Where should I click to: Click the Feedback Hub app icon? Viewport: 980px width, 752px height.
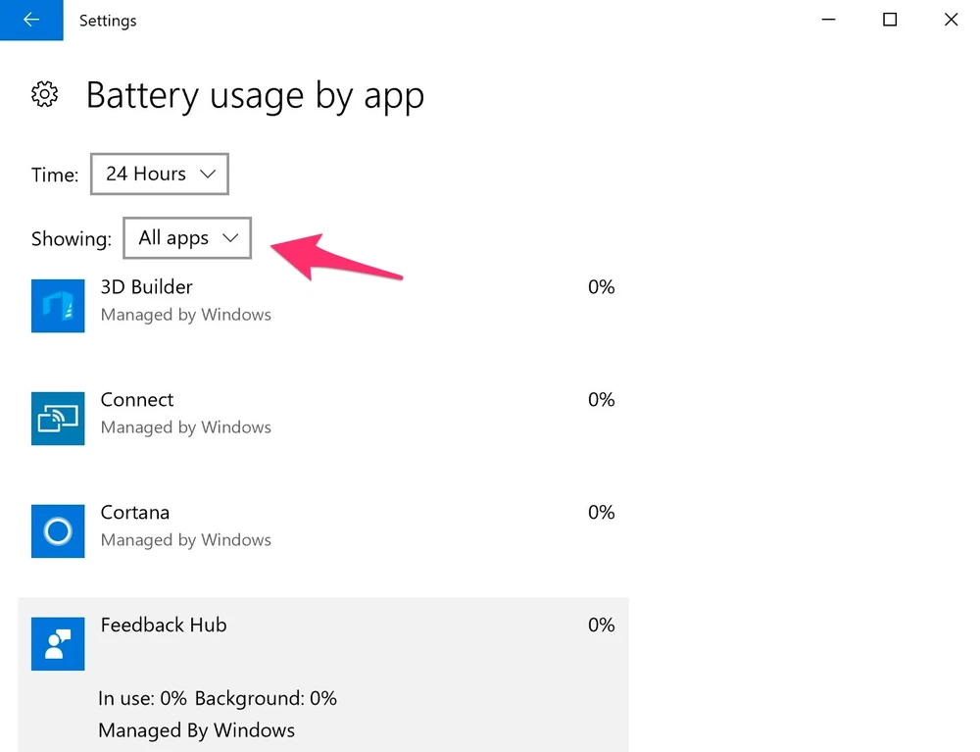click(58, 644)
